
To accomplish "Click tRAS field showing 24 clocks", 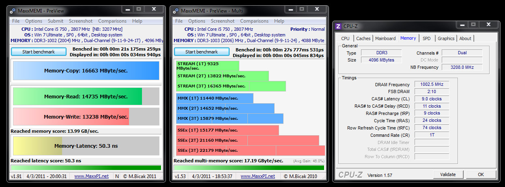I will [432, 120].
